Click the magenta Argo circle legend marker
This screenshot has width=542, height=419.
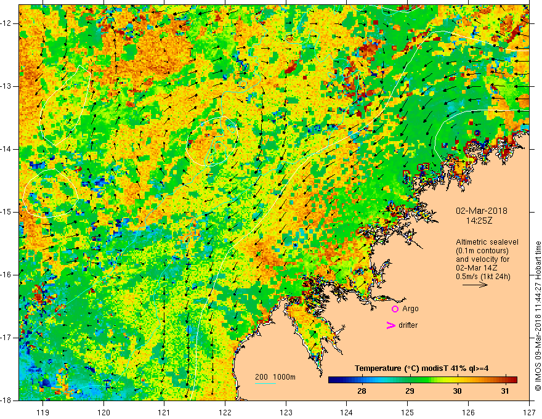395,309
